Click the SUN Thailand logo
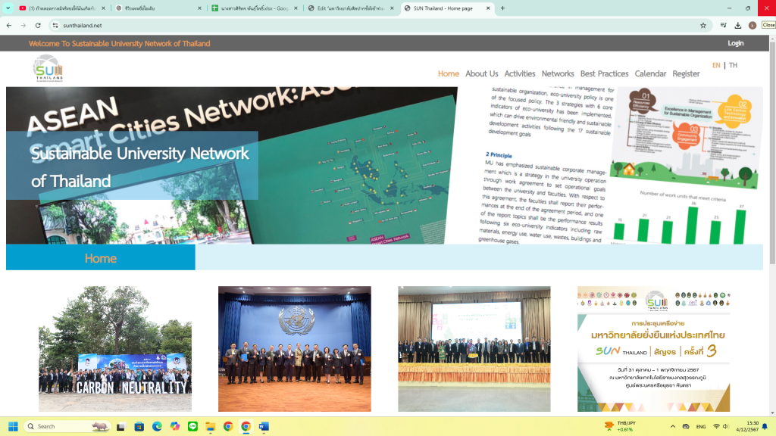Image resolution: width=776 pixels, height=436 pixels. pos(48,68)
